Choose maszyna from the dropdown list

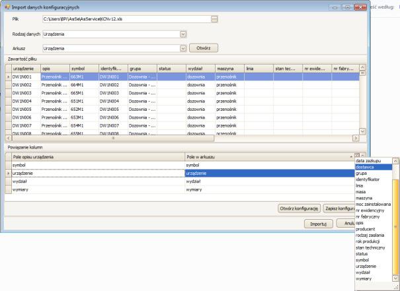tap(374, 198)
